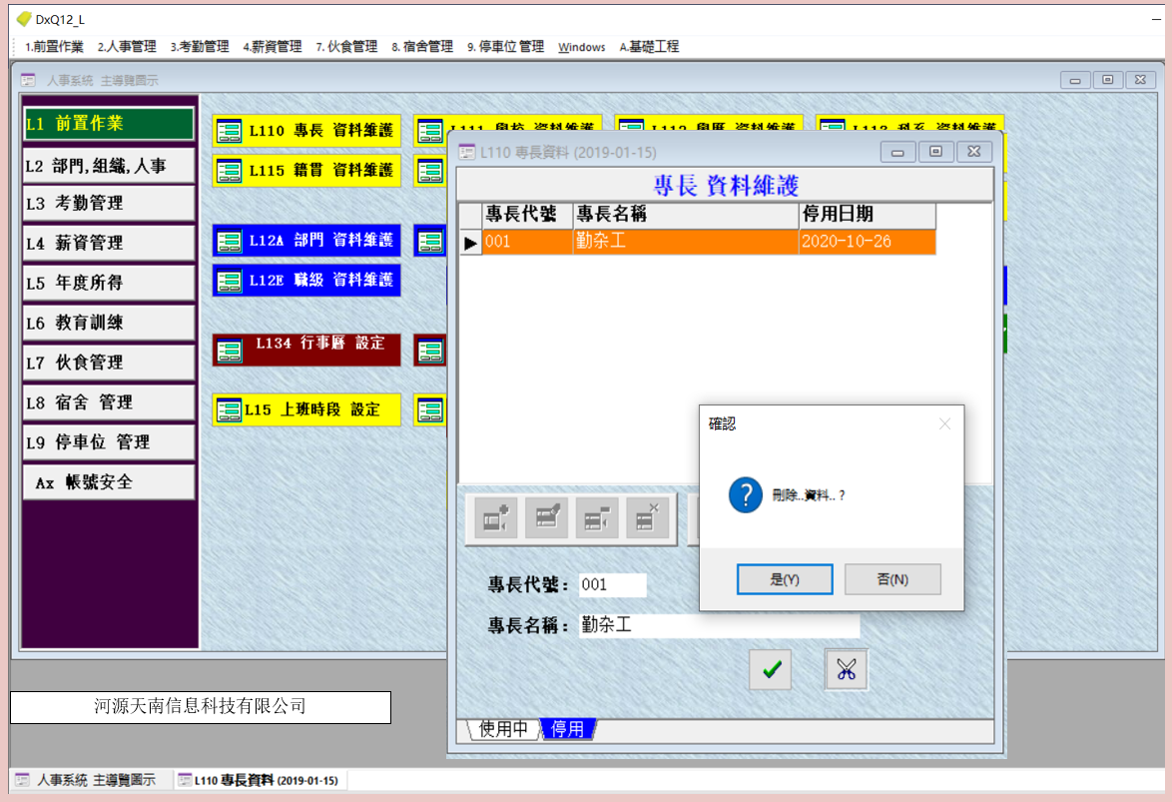Screen dimensions: 1172x802
Task: Select L6 教育訓練 in sidebar
Action: 109,324
